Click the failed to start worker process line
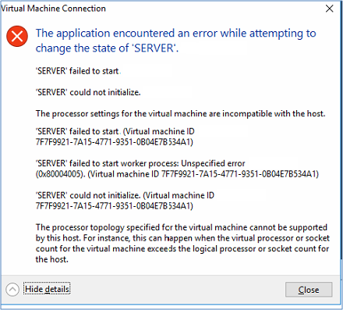Screen dimensions: 343x310 [140, 163]
